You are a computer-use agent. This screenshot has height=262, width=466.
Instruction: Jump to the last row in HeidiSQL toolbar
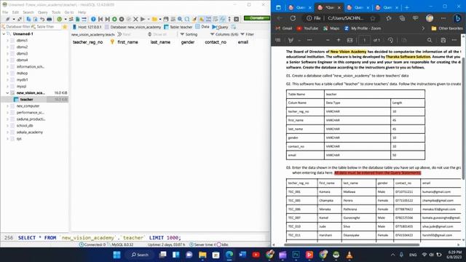(x=107, y=19)
